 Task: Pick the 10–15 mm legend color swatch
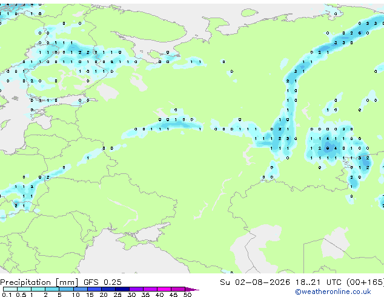click(x=80, y=289)
